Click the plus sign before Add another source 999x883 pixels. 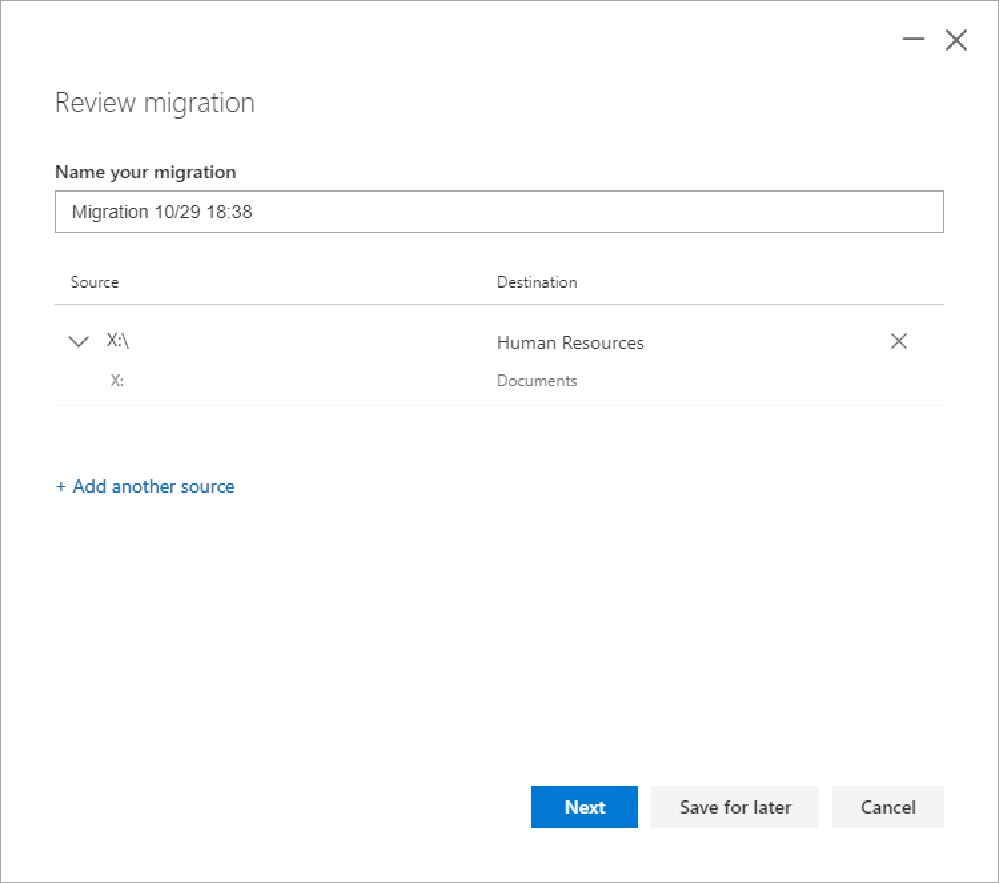[x=61, y=486]
